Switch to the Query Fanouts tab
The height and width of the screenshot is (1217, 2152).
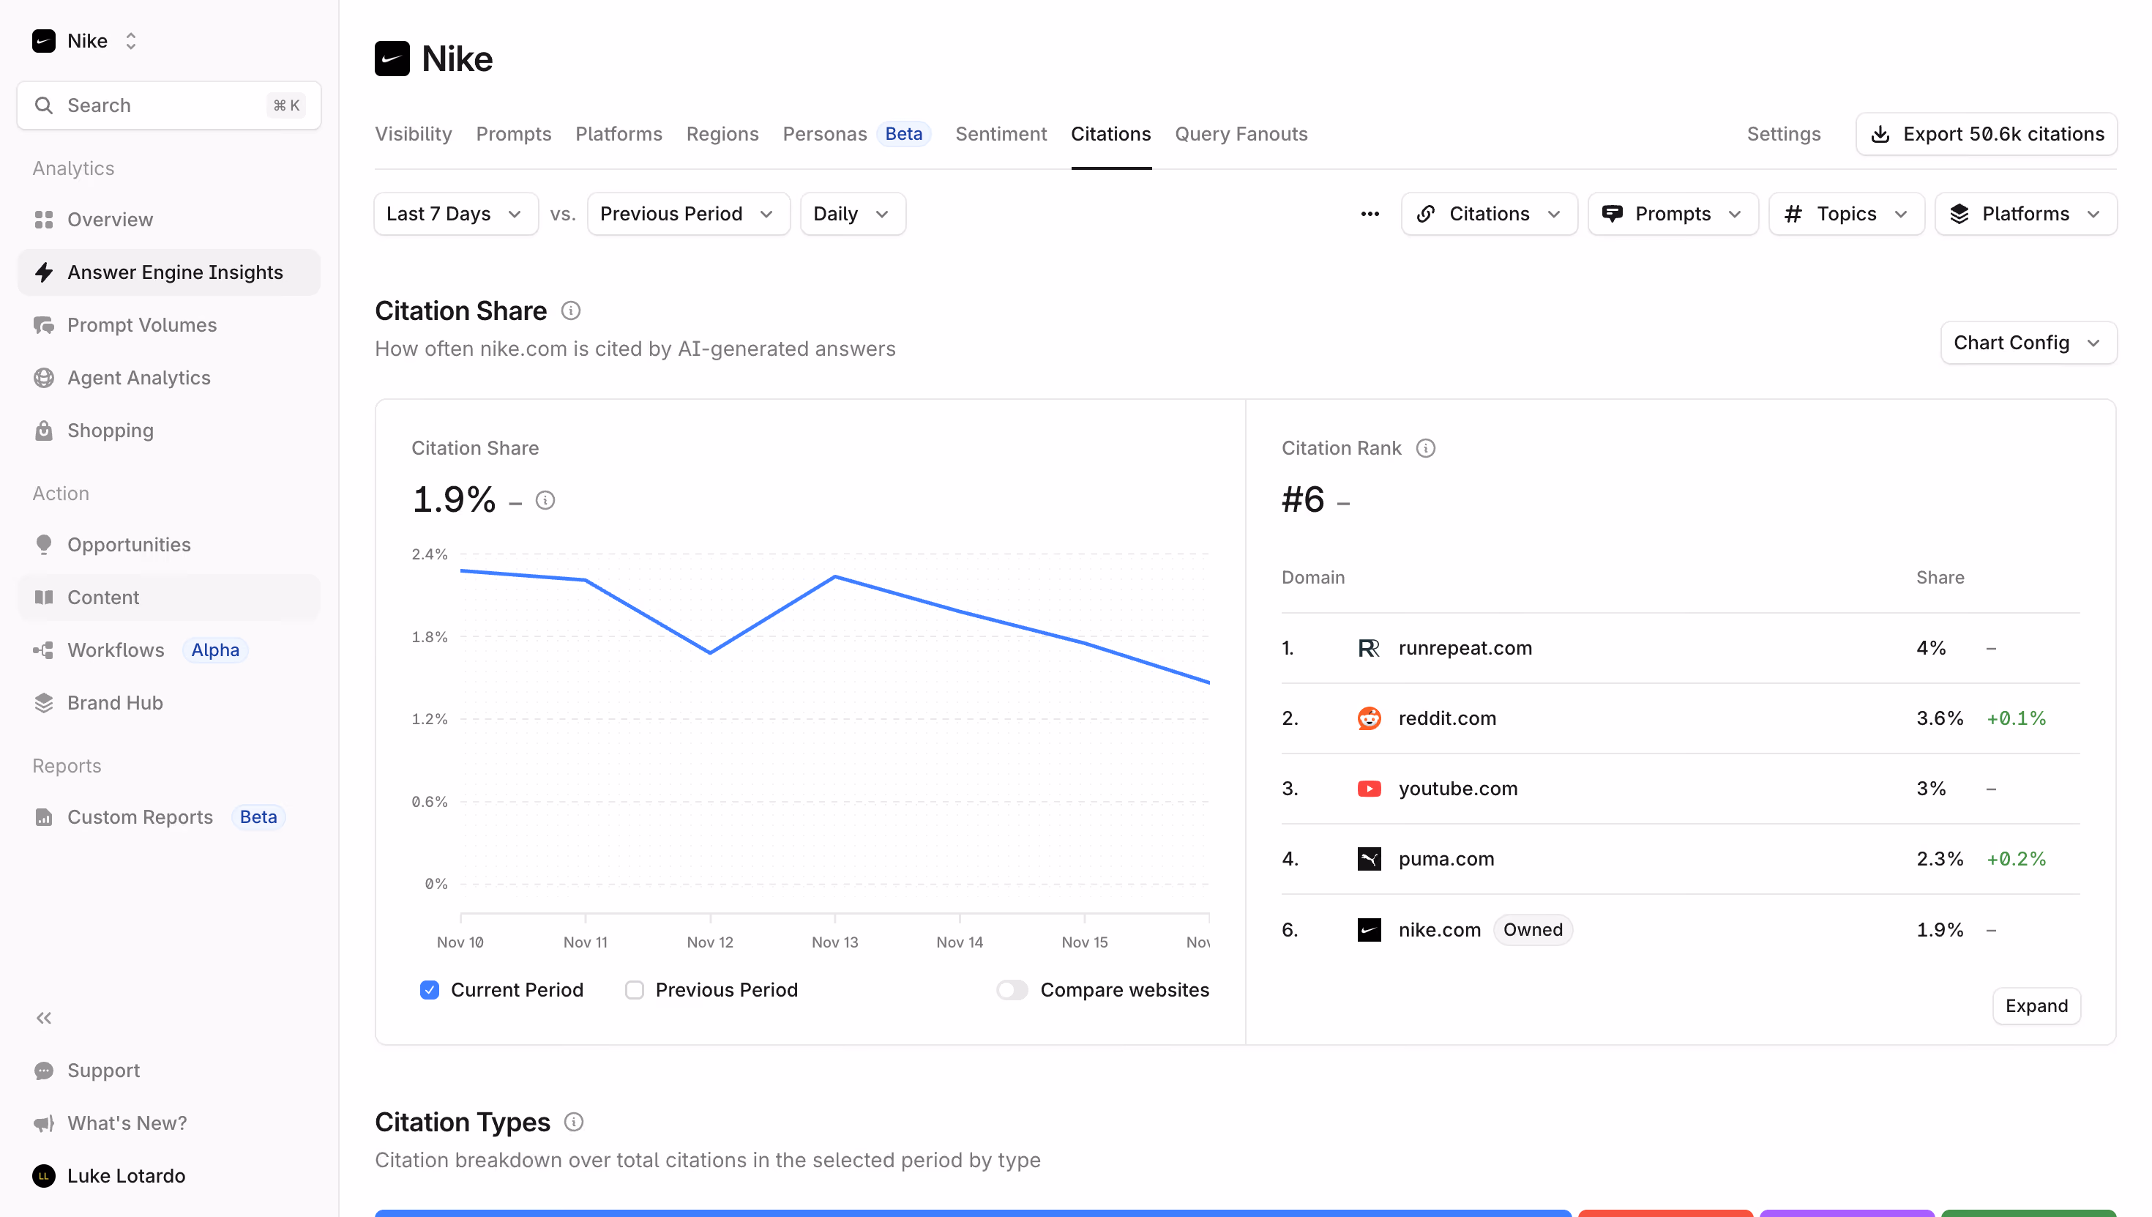1241,134
